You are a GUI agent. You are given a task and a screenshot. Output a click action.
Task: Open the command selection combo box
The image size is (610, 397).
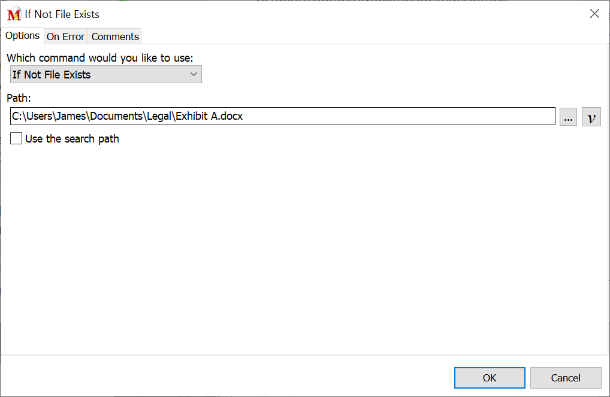click(105, 75)
